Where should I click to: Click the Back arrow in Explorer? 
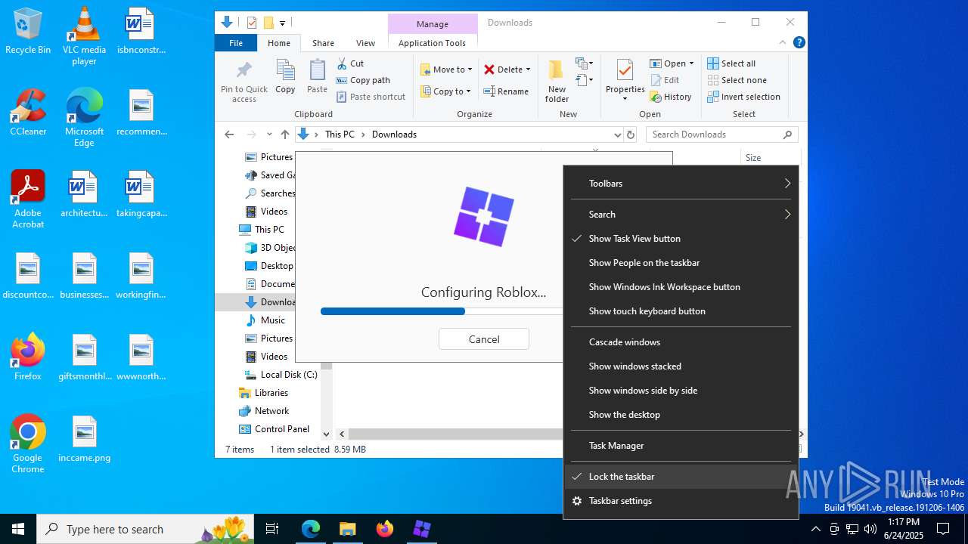[x=229, y=134]
